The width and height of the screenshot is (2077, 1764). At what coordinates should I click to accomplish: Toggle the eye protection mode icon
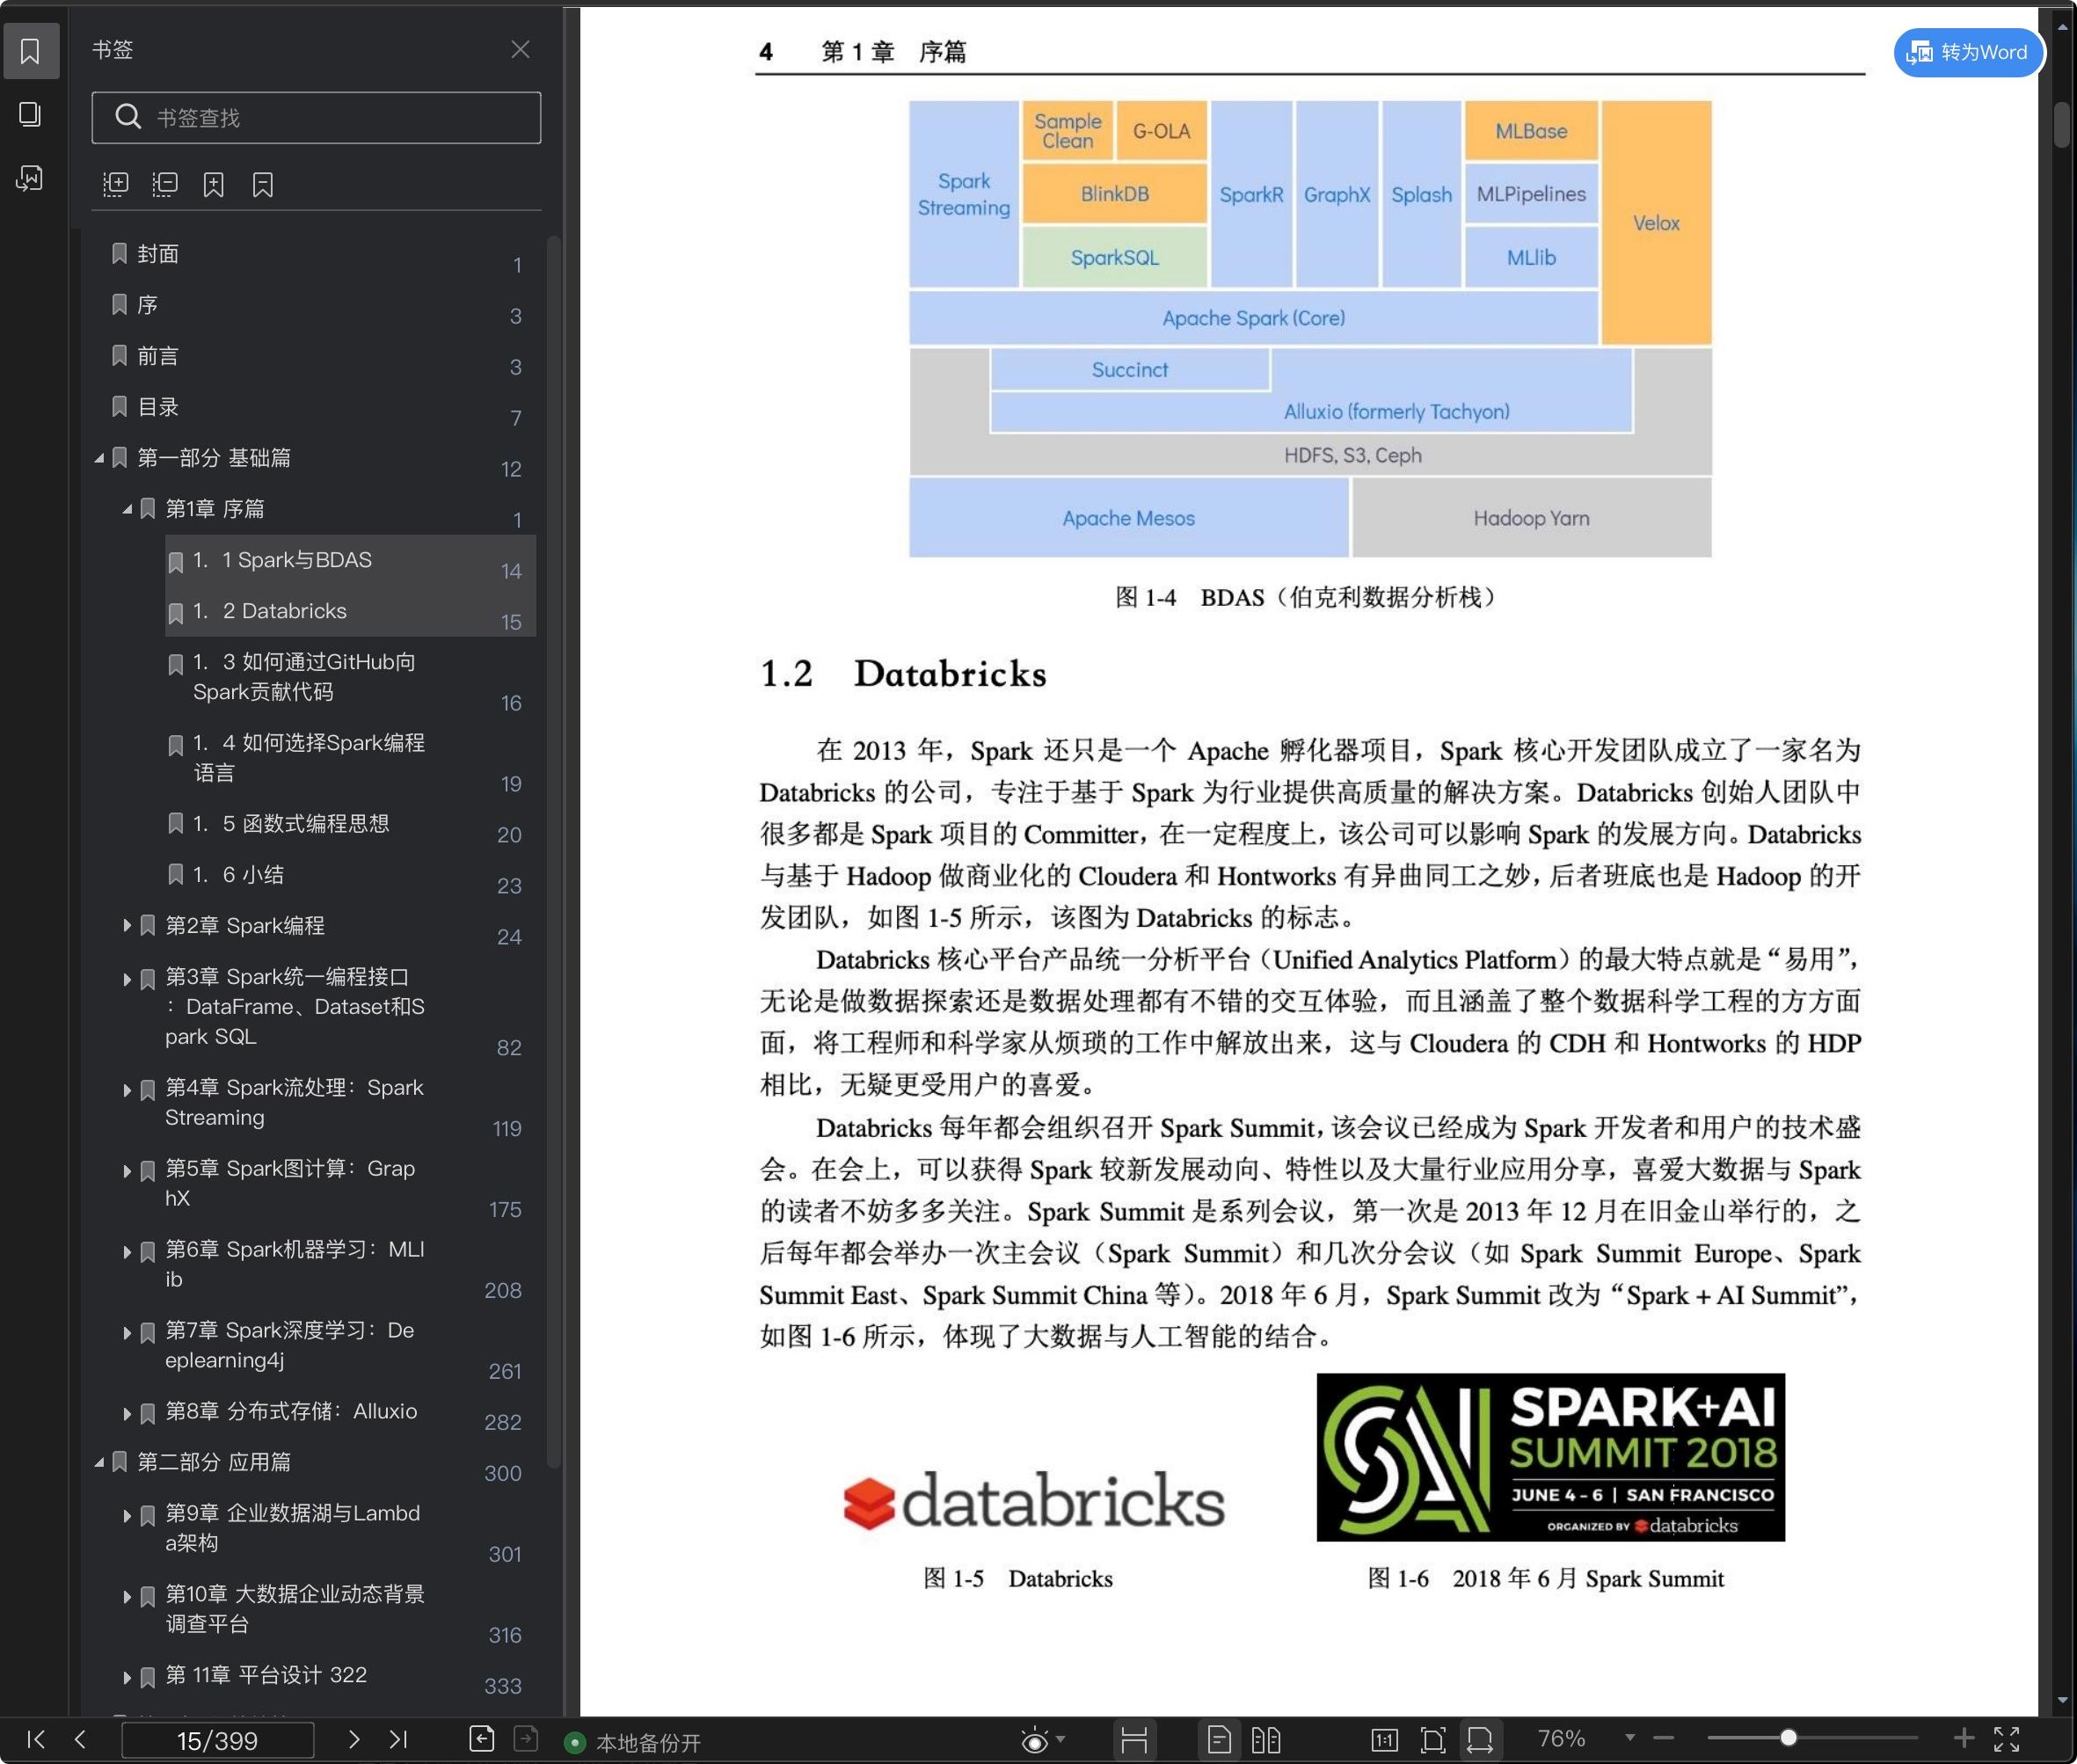1034,1740
